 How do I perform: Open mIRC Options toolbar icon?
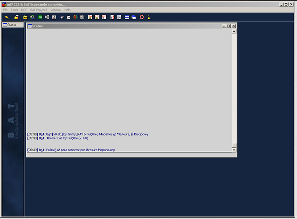[16, 17]
